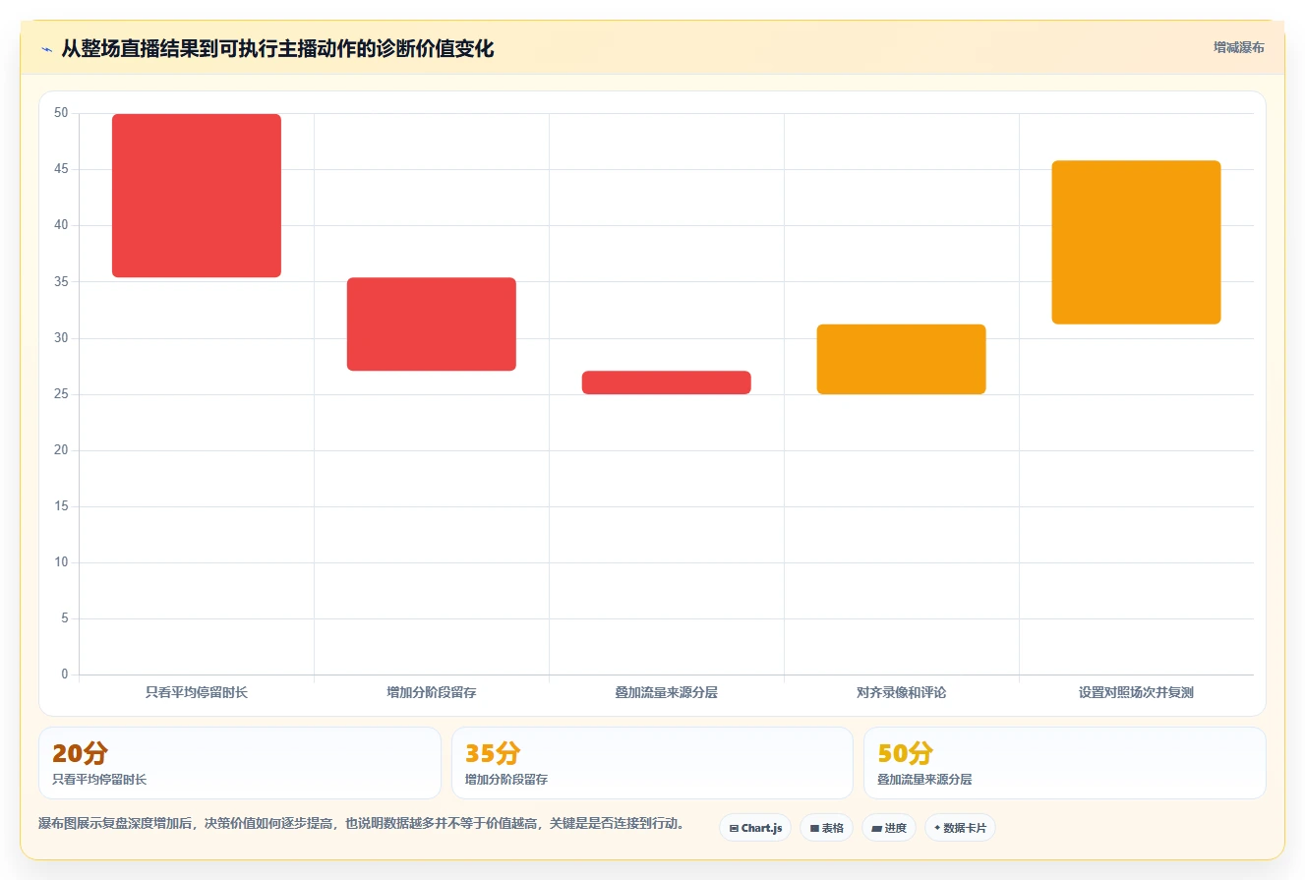
Task: Click the footnote text starting 瀑布图展示复盘深度
Action: pos(361,824)
